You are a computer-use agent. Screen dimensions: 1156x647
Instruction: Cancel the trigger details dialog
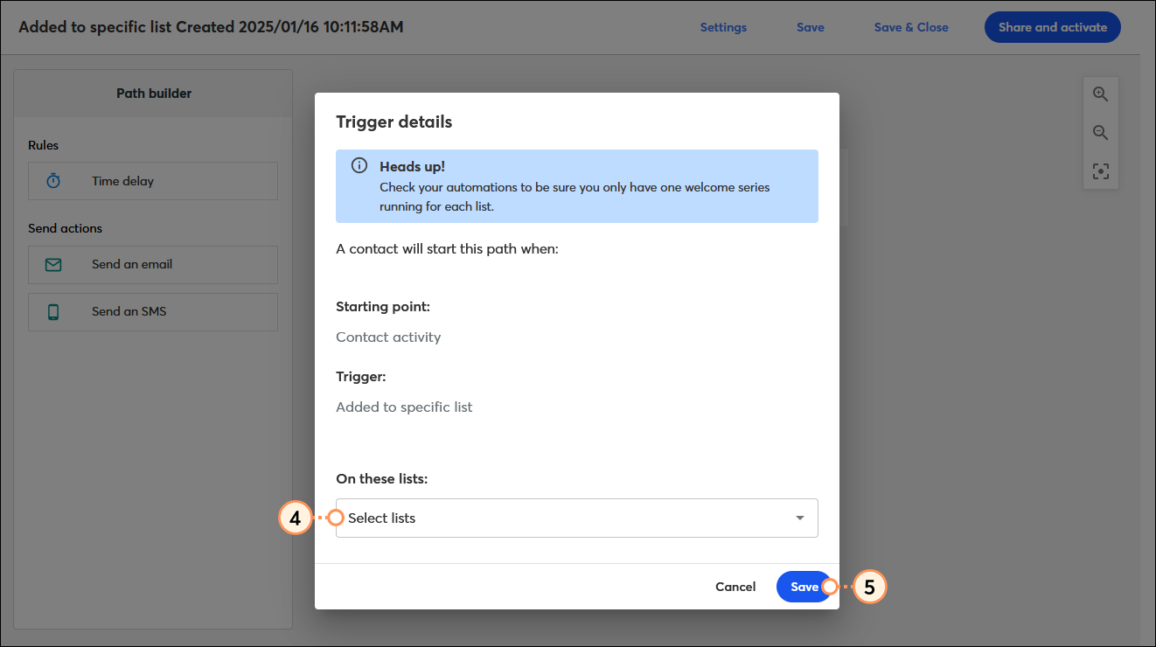tap(735, 587)
